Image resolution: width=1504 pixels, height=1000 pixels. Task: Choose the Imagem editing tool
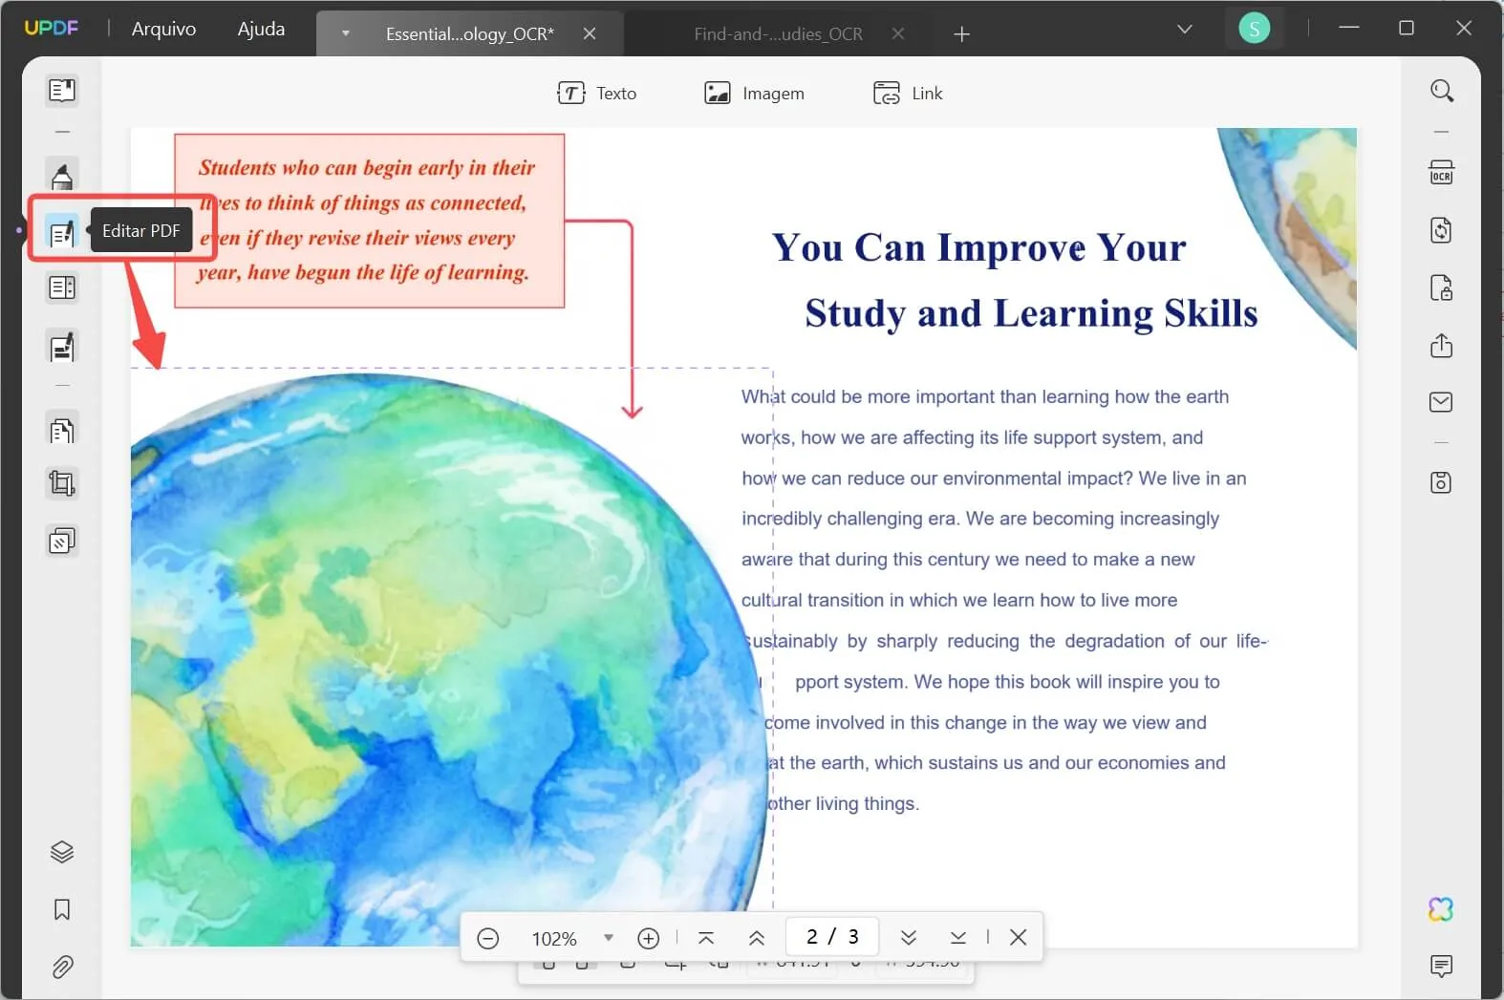coord(754,93)
